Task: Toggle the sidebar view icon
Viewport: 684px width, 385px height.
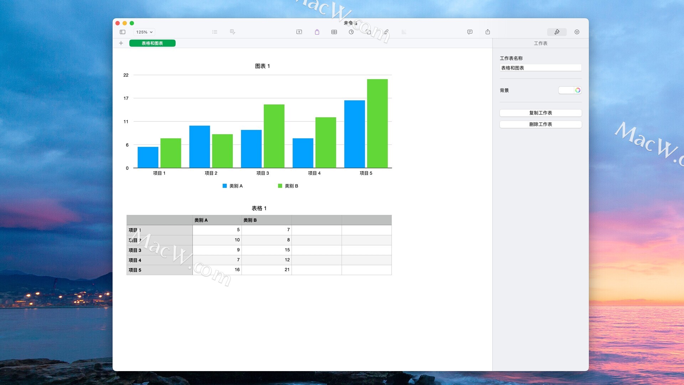Action: click(x=123, y=32)
